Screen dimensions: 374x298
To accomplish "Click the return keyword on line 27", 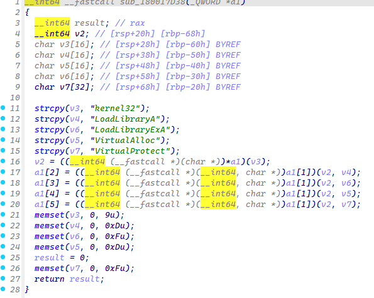I will tap(50, 279).
